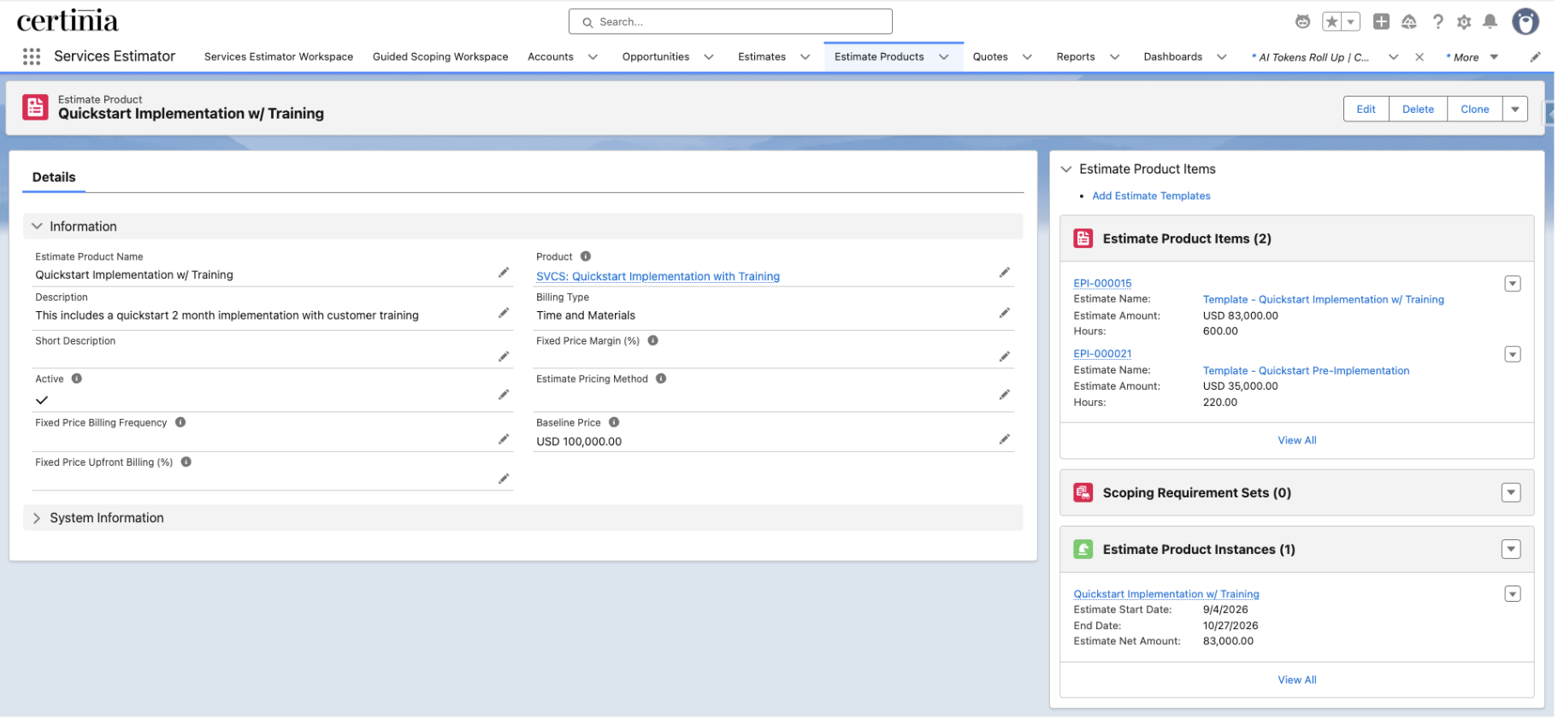Edit the Billing Type field

tap(1005, 313)
